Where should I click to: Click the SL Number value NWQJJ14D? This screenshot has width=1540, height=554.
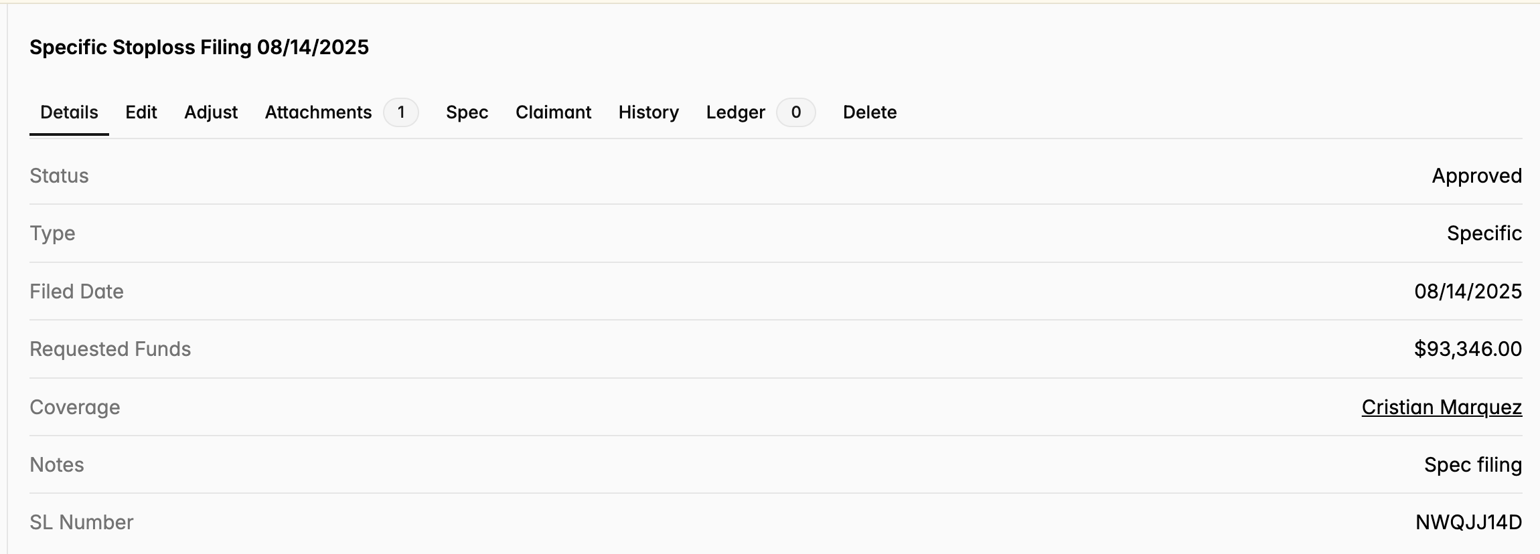(x=1468, y=522)
